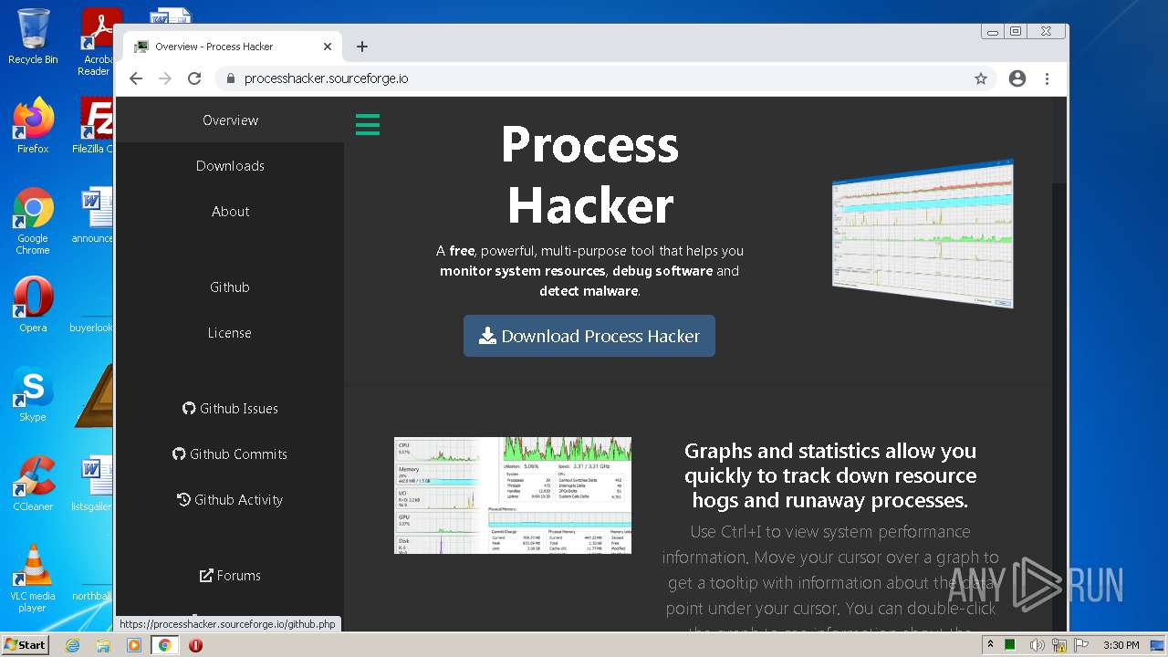Show hidden system tray icons
The width and height of the screenshot is (1168, 657).
coord(990,645)
